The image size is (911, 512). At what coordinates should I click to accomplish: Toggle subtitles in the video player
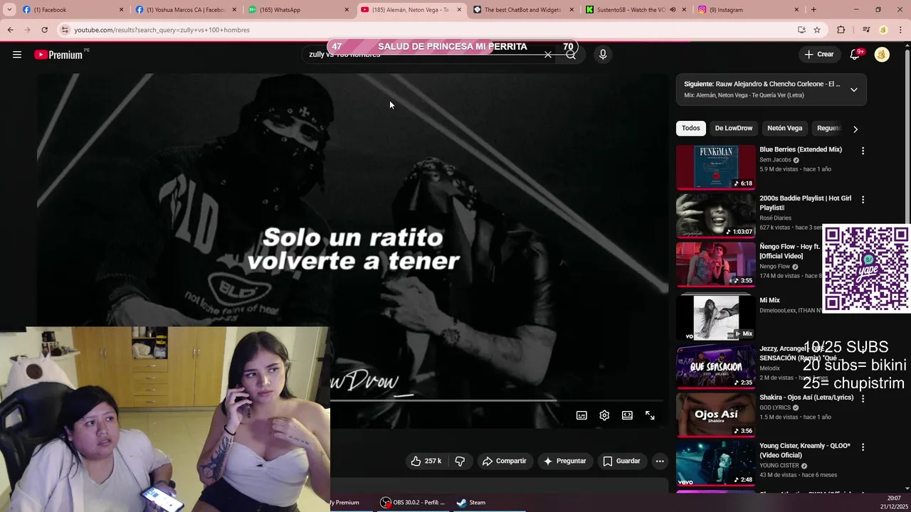581,415
